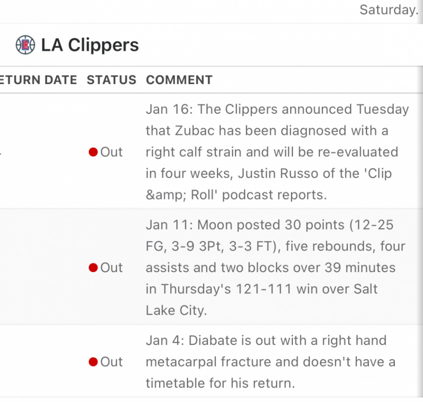Viewport: 423px width, 402px height.
Task: Click the LA Clippers team logo
Action: (25, 45)
